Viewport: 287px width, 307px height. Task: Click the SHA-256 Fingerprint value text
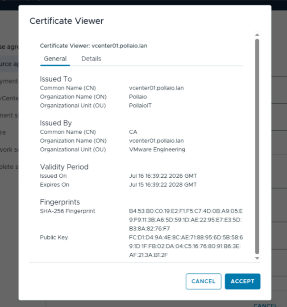coord(186,220)
